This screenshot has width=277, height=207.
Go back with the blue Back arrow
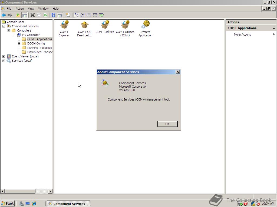tap(4, 15)
